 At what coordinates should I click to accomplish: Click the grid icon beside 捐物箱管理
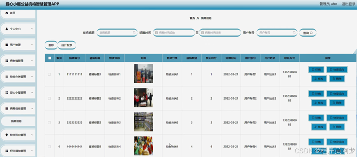pos(7,61)
